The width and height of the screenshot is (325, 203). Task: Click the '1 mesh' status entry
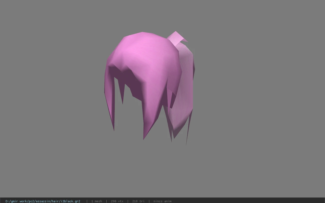pos(97,201)
